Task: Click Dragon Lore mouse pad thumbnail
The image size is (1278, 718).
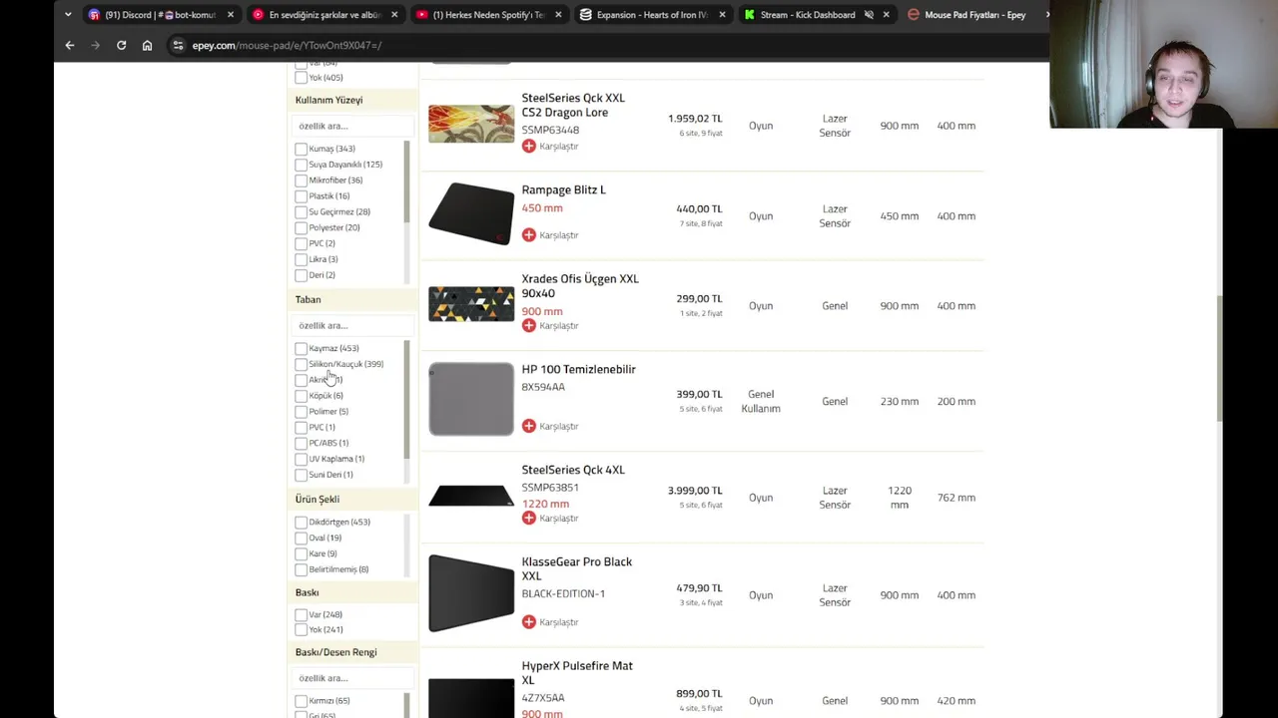Action: [x=471, y=124]
